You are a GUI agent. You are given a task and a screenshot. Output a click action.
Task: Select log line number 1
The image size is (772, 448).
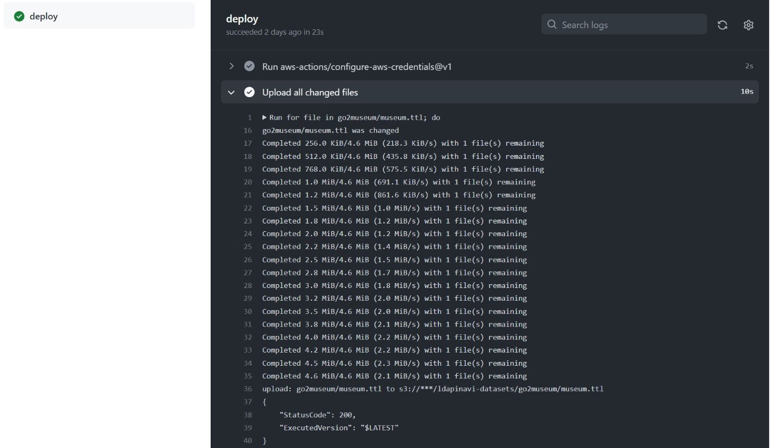pyautogui.click(x=249, y=118)
